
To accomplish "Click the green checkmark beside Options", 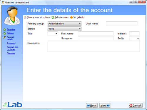I will pyautogui.click(x=4, y=34).
